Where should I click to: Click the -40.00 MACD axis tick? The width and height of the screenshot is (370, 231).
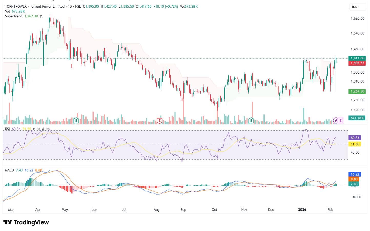(x=356, y=197)
